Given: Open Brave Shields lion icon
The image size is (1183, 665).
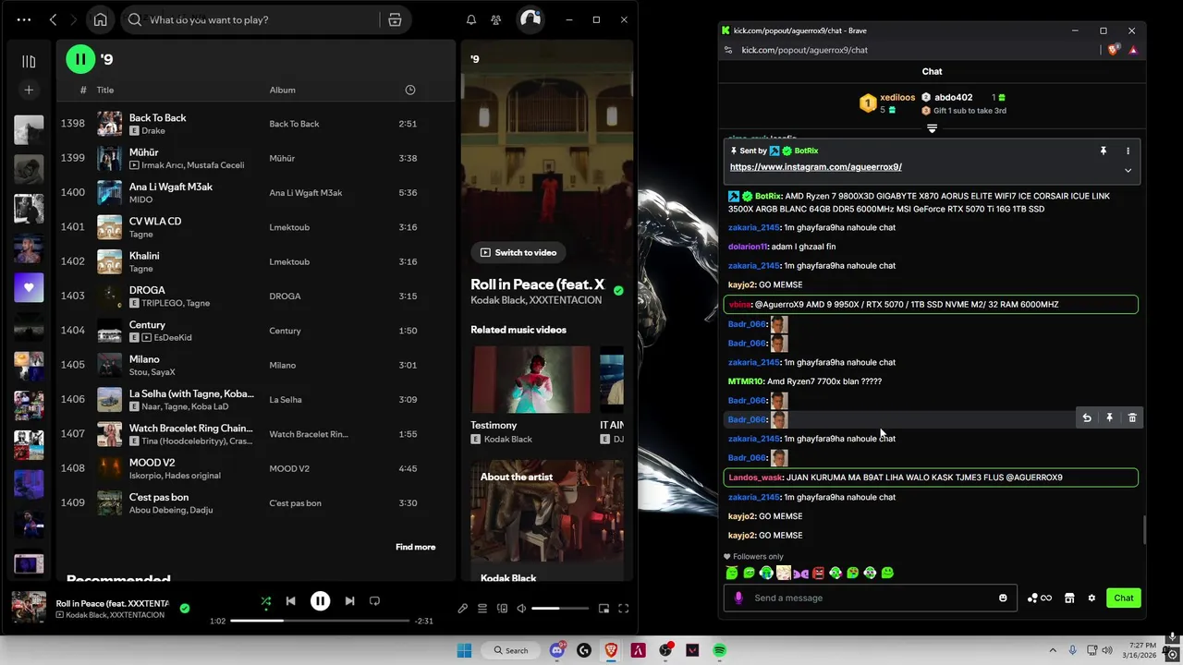Looking at the screenshot, I should coord(1113,50).
